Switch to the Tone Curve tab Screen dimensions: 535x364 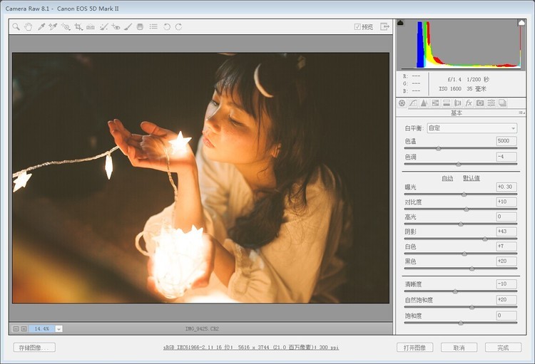pyautogui.click(x=412, y=103)
